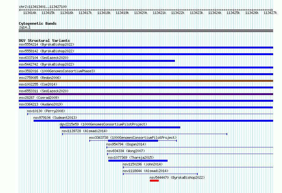Click ruler position 113420k
Screen dimensions: 282x193
pyautogui.click(x=141, y=13)
